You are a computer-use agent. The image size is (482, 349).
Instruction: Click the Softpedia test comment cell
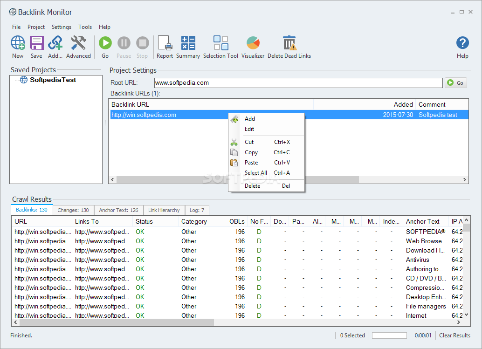point(438,115)
